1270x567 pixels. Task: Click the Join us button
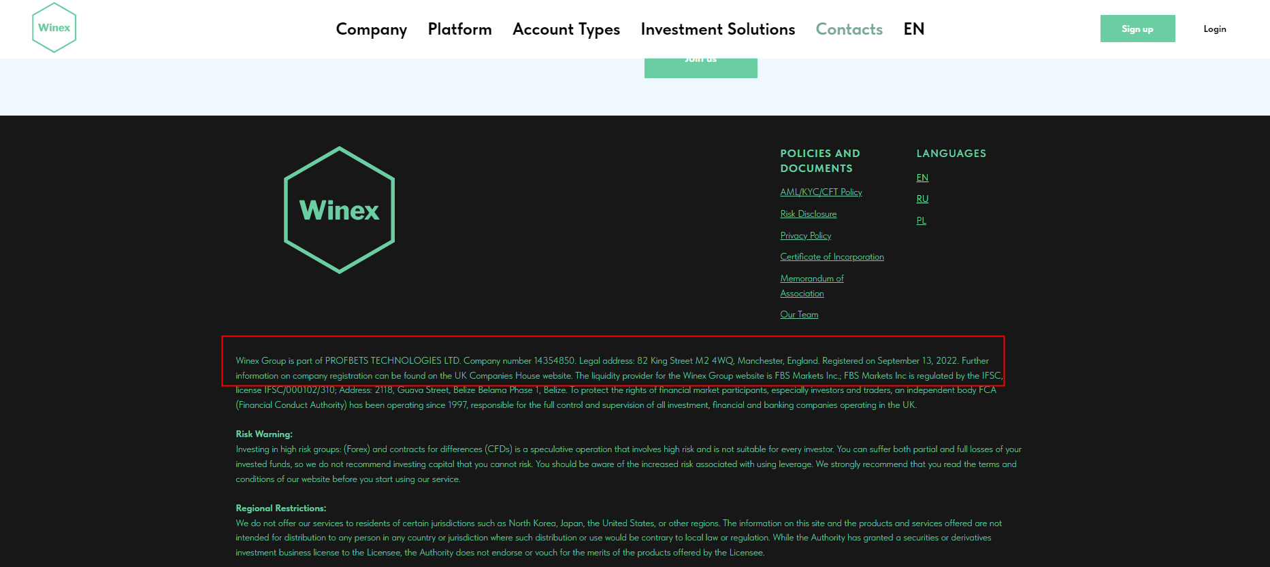click(701, 68)
